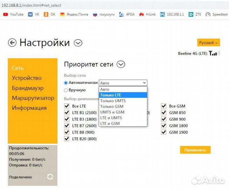This screenshot has height=189, width=229.
Task: Open the Русский language dropdown
Action: tap(209, 43)
